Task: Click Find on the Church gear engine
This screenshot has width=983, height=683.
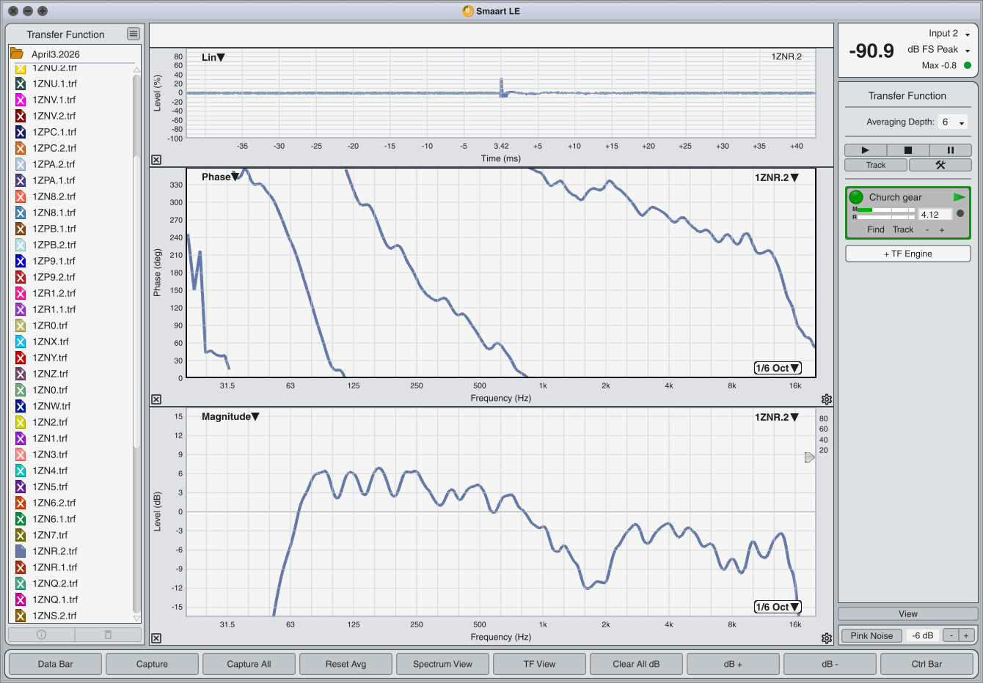Action: [x=876, y=229]
